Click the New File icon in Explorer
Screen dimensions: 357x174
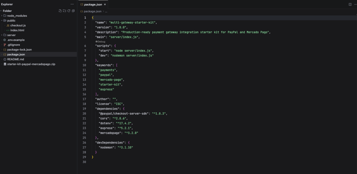[60, 11]
